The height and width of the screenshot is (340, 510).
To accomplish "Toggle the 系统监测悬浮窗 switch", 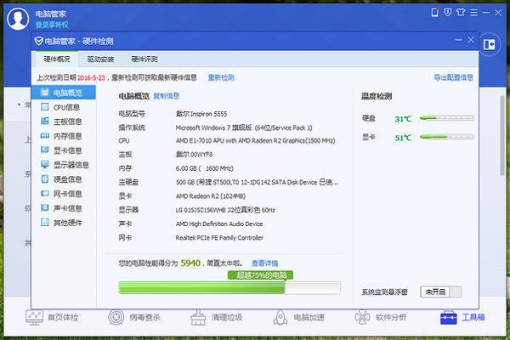I will point(440,292).
